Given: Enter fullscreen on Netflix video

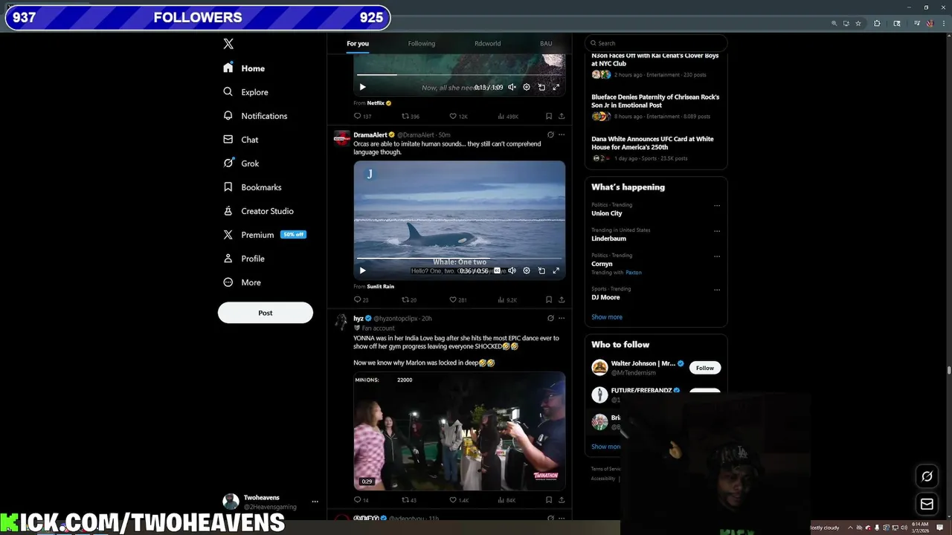Looking at the screenshot, I should point(556,87).
